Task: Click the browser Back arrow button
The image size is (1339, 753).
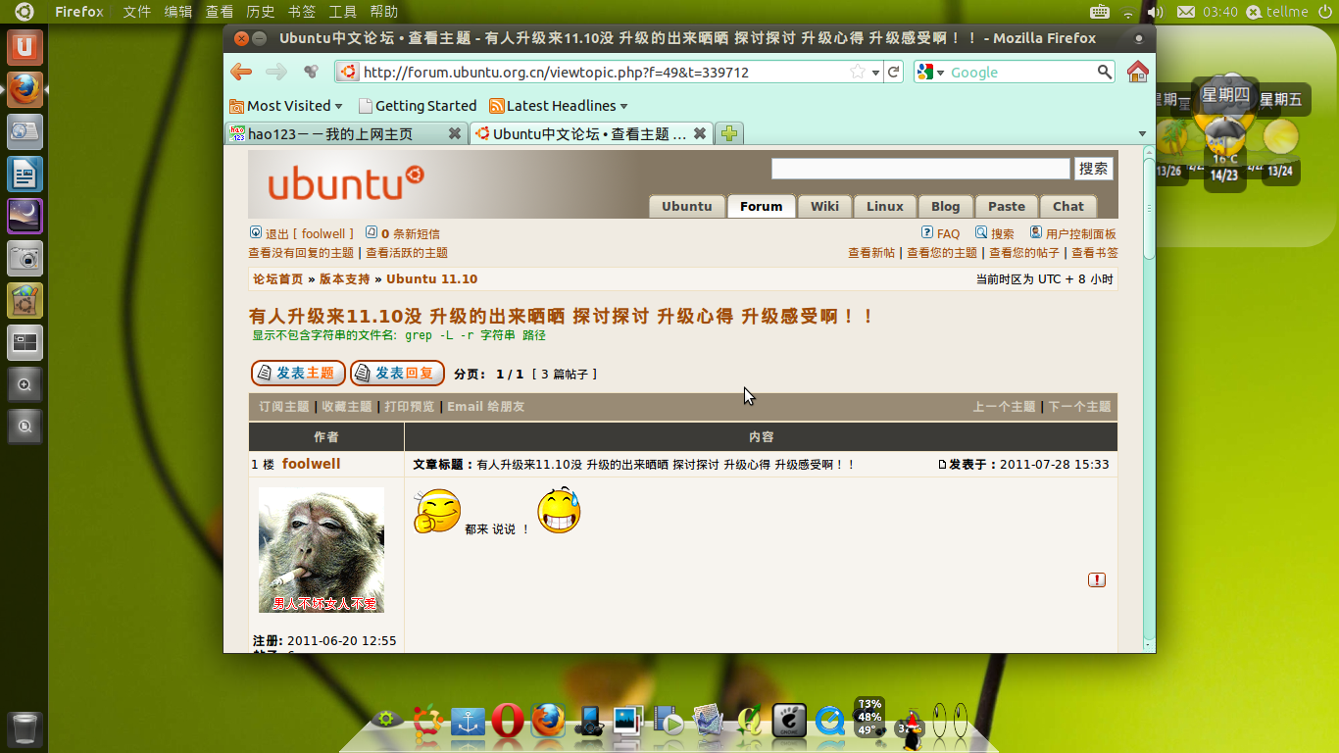Action: [241, 72]
